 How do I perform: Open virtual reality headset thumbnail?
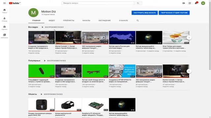pyautogui.click(x=68, y=105)
